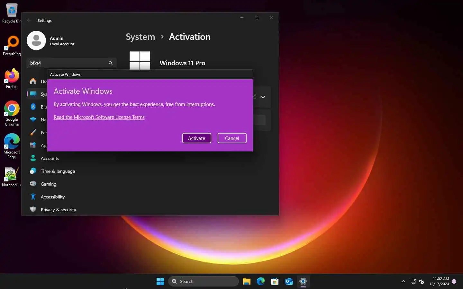Launch the Everything search shortcut

[x=12, y=46]
